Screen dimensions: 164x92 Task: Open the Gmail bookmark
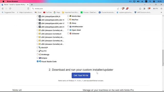[38, 12]
